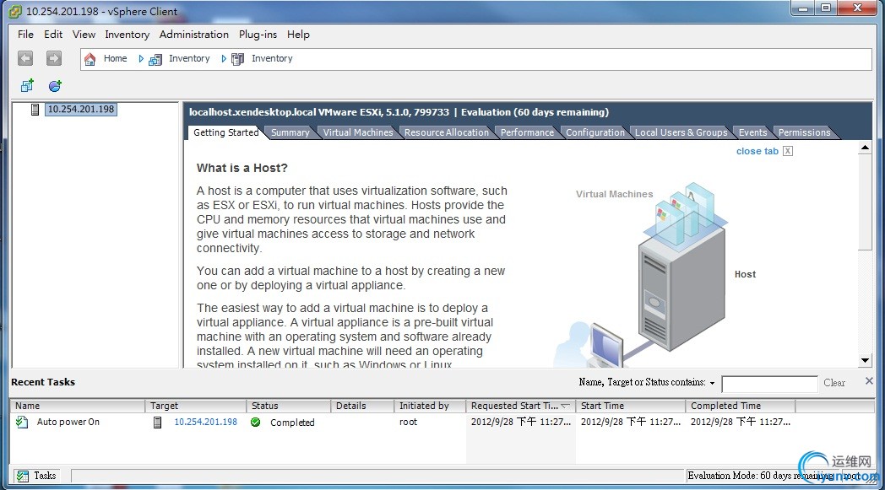Open the Name, Target or Status filter dropdown
Image resolution: width=885 pixels, height=490 pixels.
pyautogui.click(x=712, y=383)
